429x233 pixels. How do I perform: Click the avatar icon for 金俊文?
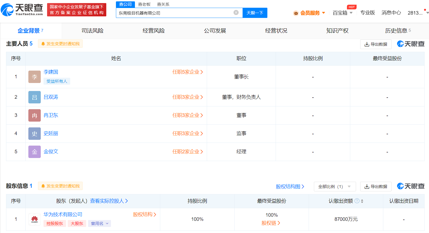tap(34, 152)
